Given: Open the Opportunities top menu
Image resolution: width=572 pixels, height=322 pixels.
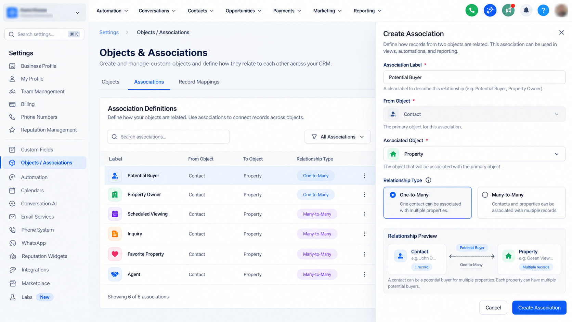Looking at the screenshot, I should tap(244, 11).
